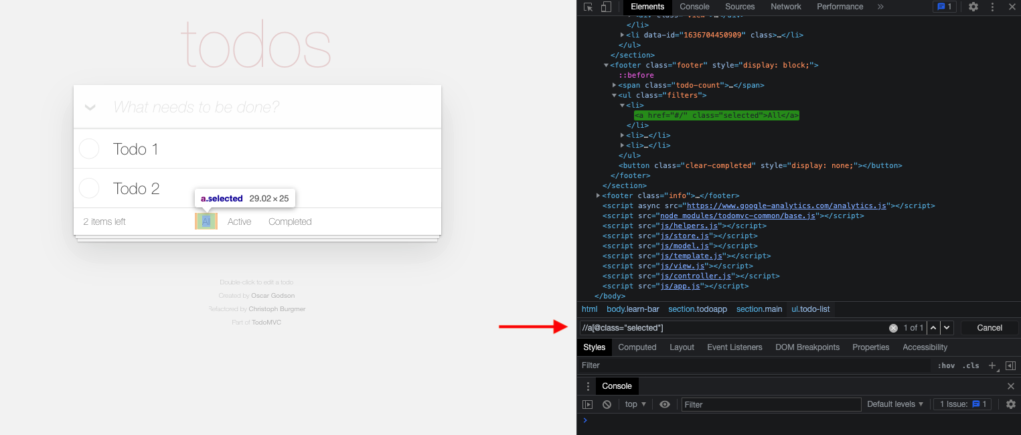Open the Default levels dropdown
Screen dimensions: 1021x435
click(x=895, y=404)
